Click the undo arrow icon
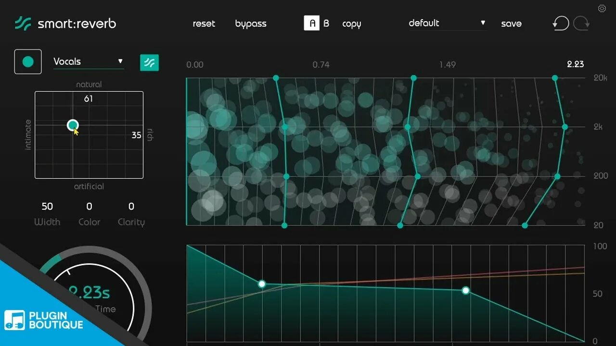 coord(561,23)
